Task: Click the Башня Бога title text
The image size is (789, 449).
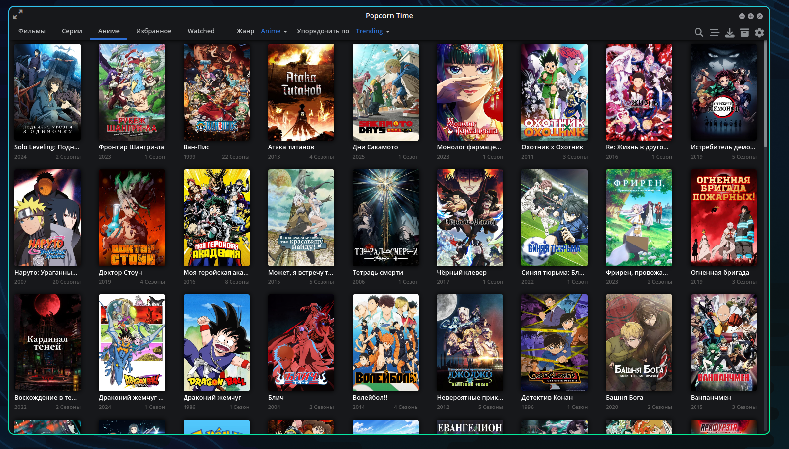Action: click(624, 397)
